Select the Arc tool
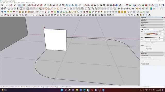 pos(19,5)
